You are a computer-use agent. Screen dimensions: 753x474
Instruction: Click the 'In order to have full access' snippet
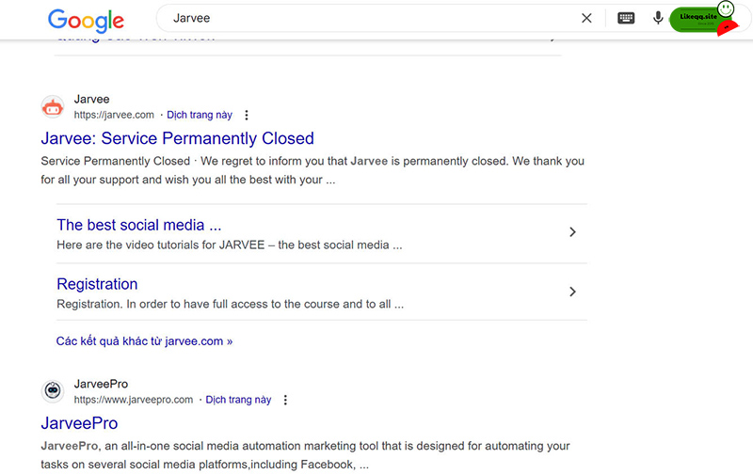click(230, 304)
